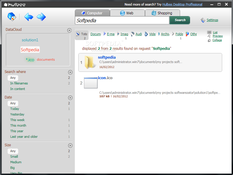Viewport: 233px width, 175px height.
Task: Click the Collage view icon
Action: 209,40
